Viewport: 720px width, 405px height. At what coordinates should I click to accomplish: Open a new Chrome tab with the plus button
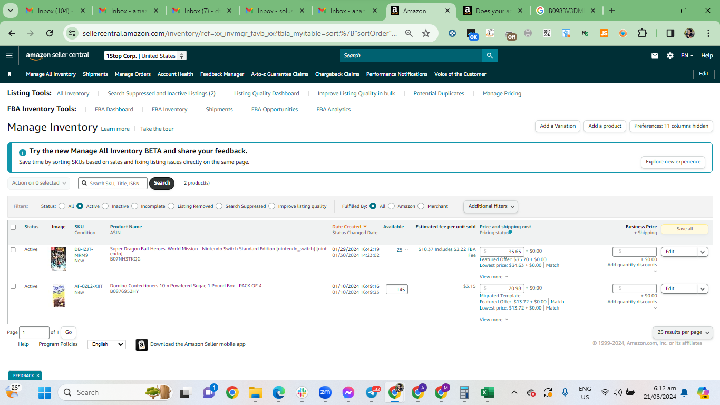click(x=612, y=11)
